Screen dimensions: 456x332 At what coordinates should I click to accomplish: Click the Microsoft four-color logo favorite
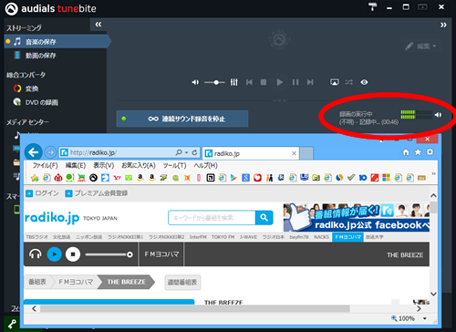tap(386, 178)
